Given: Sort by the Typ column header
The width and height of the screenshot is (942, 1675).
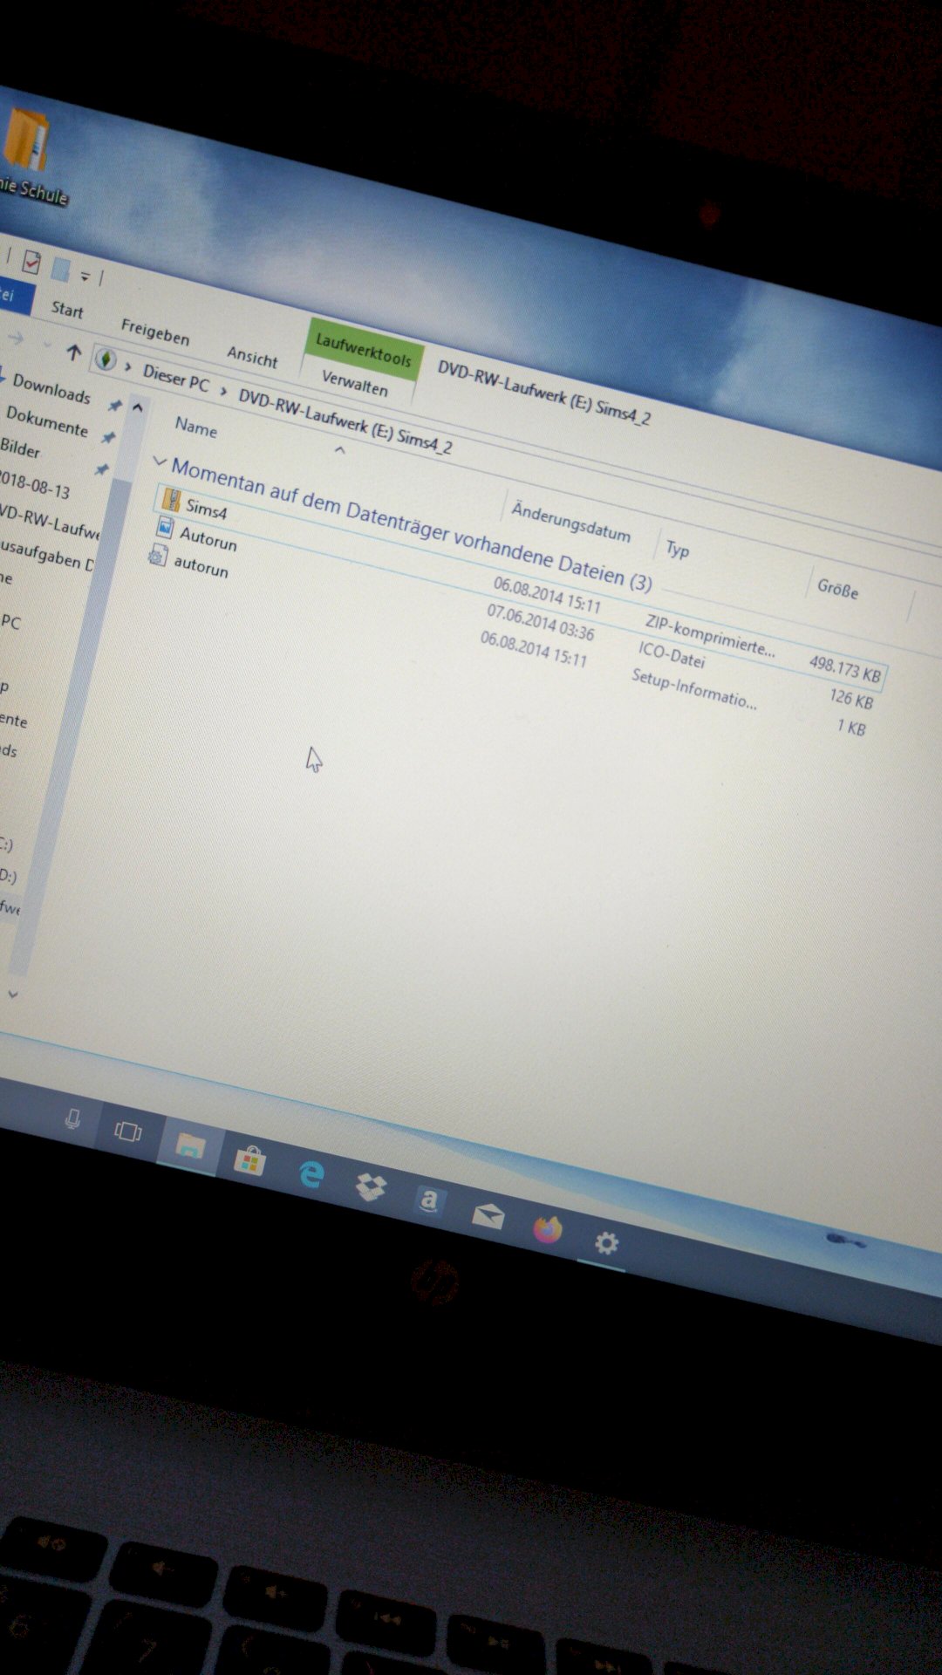Looking at the screenshot, I should [678, 549].
